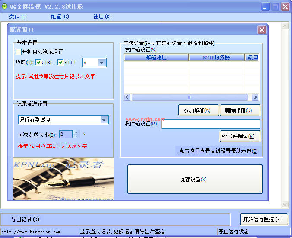Click the 保存设置(S) button
Viewport: 292px width, 238px height.
point(195,179)
